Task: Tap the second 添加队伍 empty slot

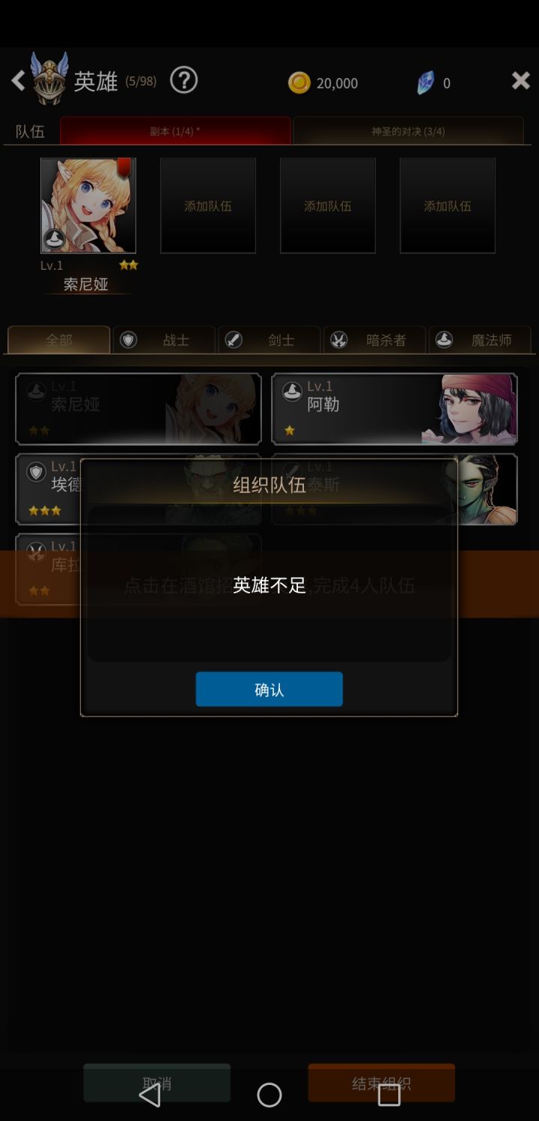Action: point(328,205)
